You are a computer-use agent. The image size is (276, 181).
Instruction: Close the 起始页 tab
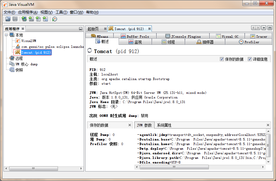[x=105, y=29]
